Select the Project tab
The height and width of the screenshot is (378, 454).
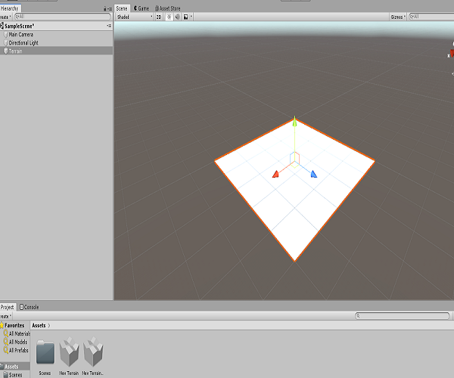coord(8,307)
